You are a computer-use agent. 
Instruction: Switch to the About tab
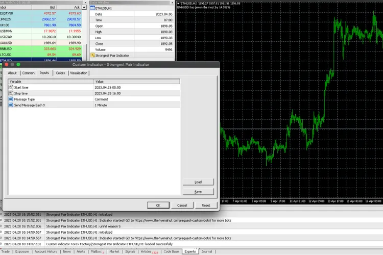(x=12, y=73)
